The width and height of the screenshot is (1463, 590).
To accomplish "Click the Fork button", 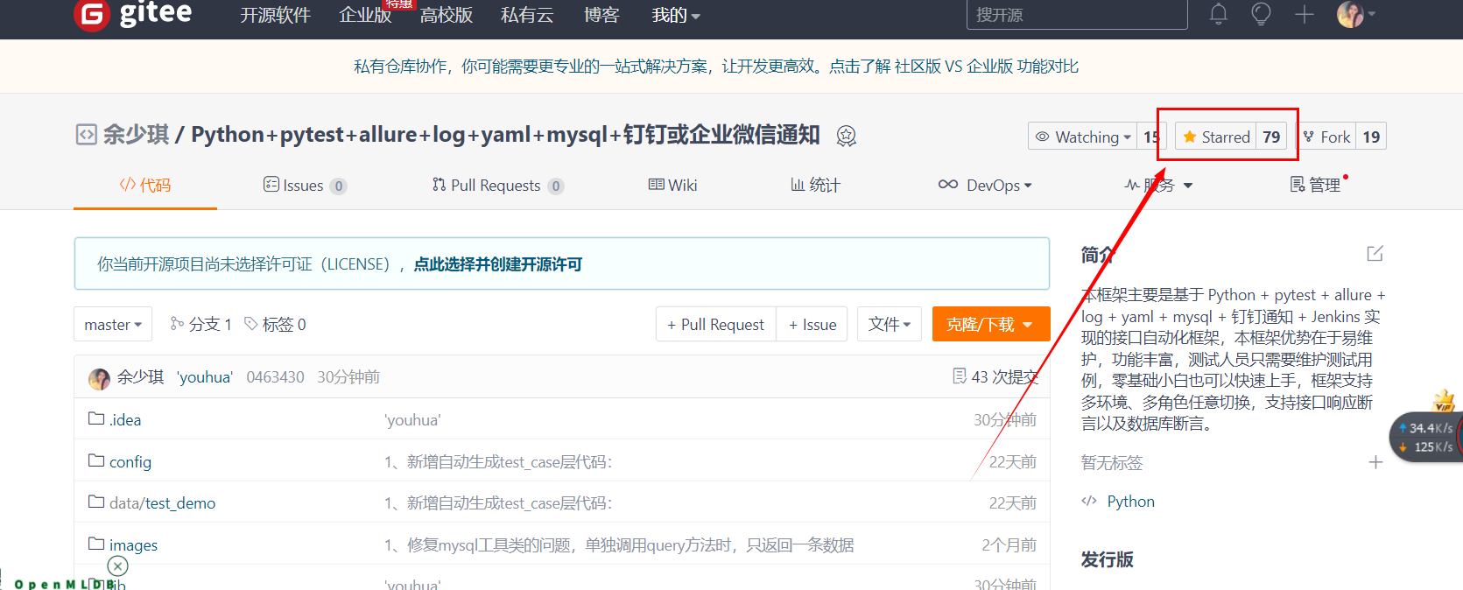I will (x=1326, y=137).
